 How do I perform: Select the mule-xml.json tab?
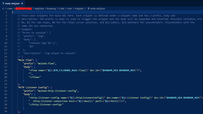pos(12,3)
